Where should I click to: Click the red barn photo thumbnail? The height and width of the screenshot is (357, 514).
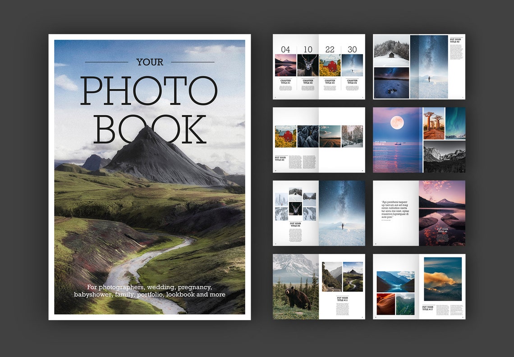click(x=329, y=65)
